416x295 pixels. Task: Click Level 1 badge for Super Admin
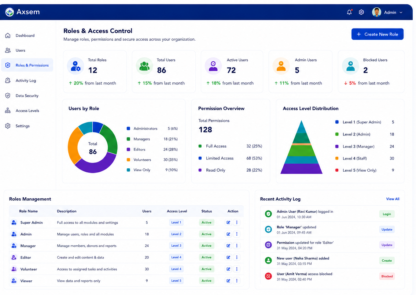click(x=176, y=223)
